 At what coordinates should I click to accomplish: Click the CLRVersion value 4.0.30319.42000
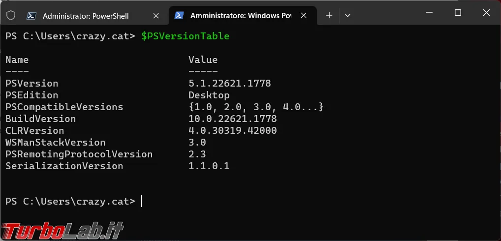point(233,130)
